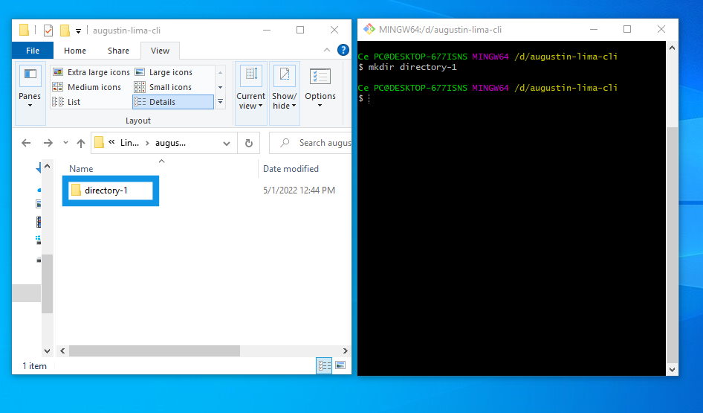Image resolution: width=703 pixels, height=413 pixels.
Task: Click terminal scrollbar down arrow
Action: point(672,370)
